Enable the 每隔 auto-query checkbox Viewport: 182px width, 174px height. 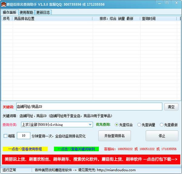tap(5, 136)
